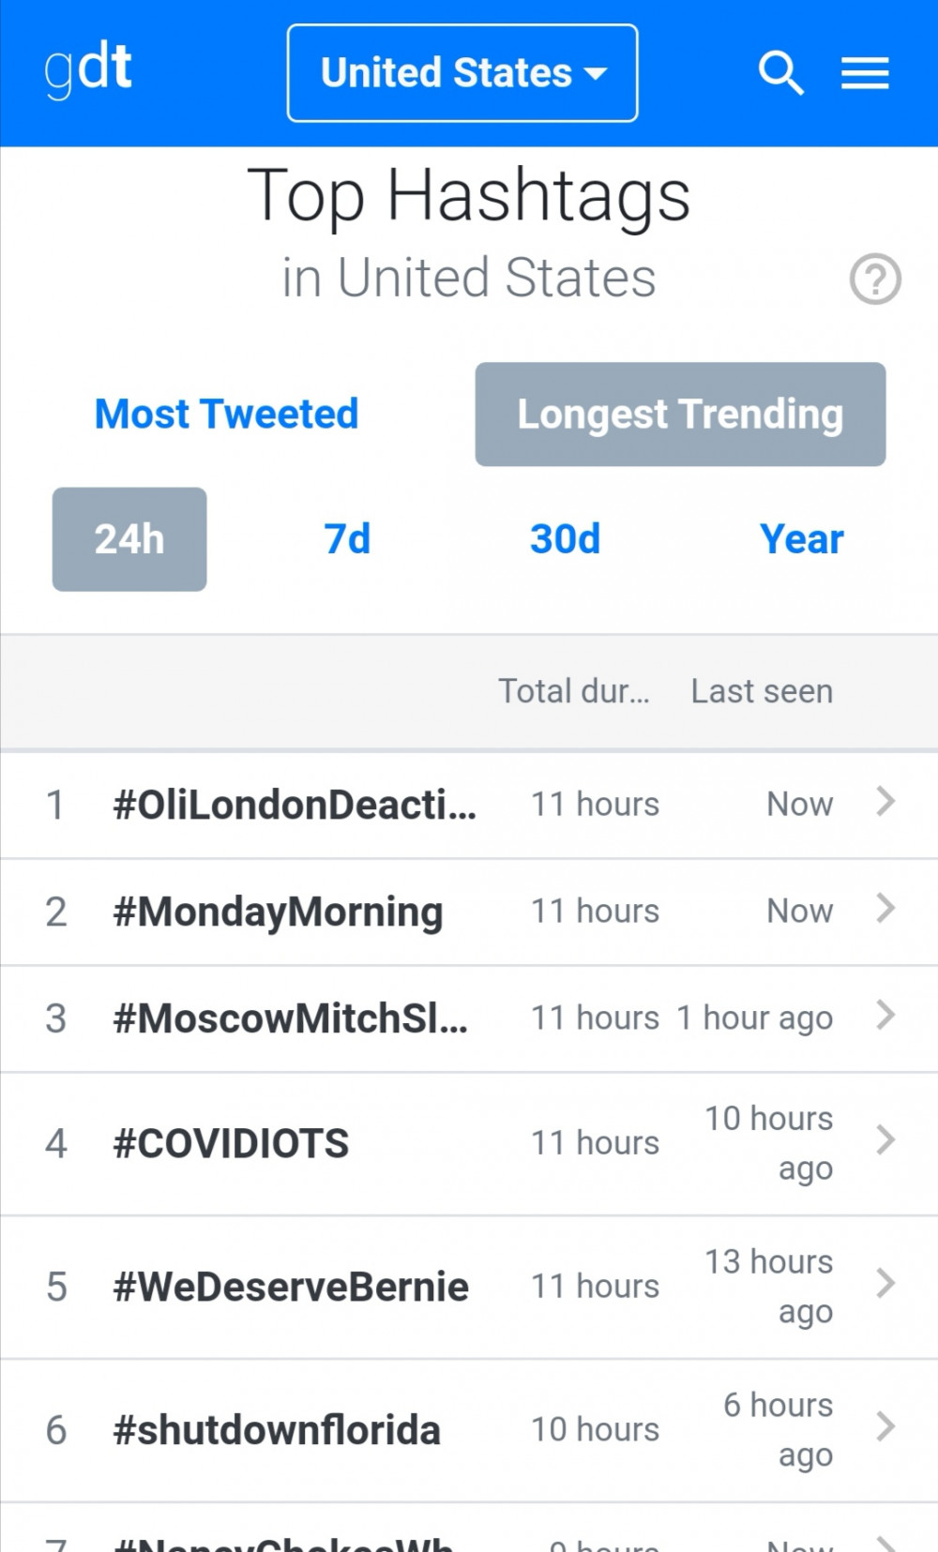938x1552 pixels.
Task: Open the United States country dropdown
Action: pyautogui.click(x=462, y=73)
